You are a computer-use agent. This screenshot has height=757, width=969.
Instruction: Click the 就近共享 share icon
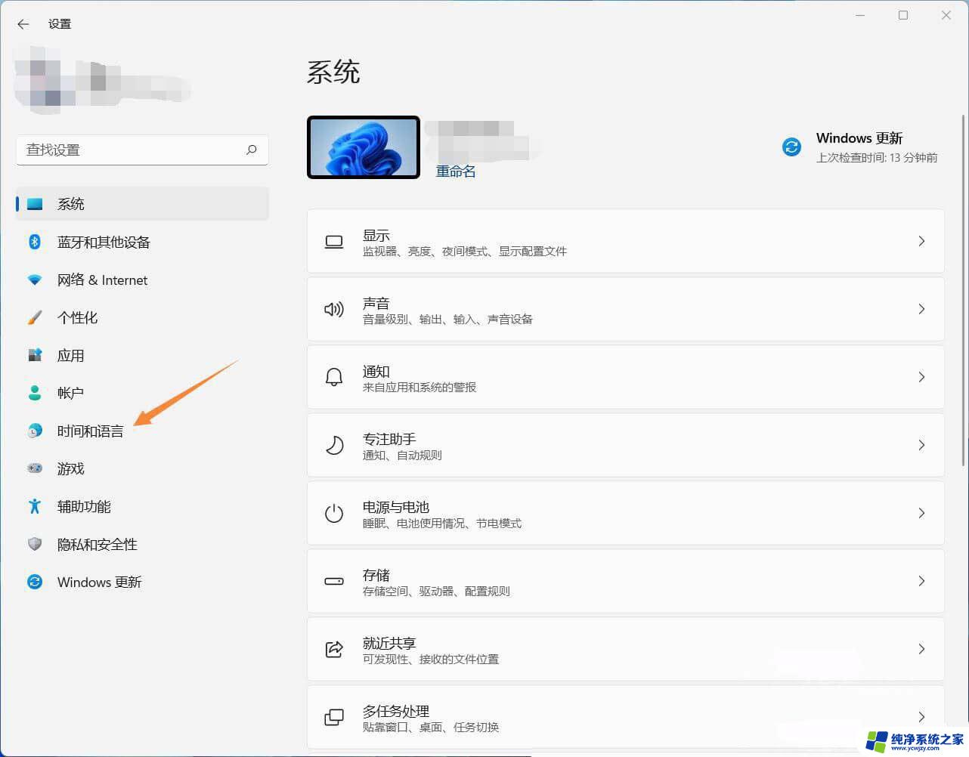[x=334, y=649]
